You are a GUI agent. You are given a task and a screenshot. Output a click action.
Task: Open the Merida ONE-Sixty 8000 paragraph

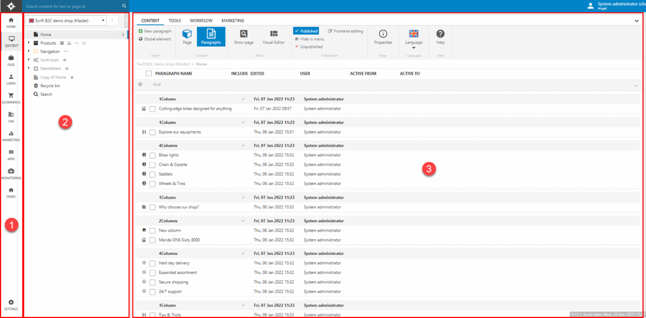coord(179,240)
